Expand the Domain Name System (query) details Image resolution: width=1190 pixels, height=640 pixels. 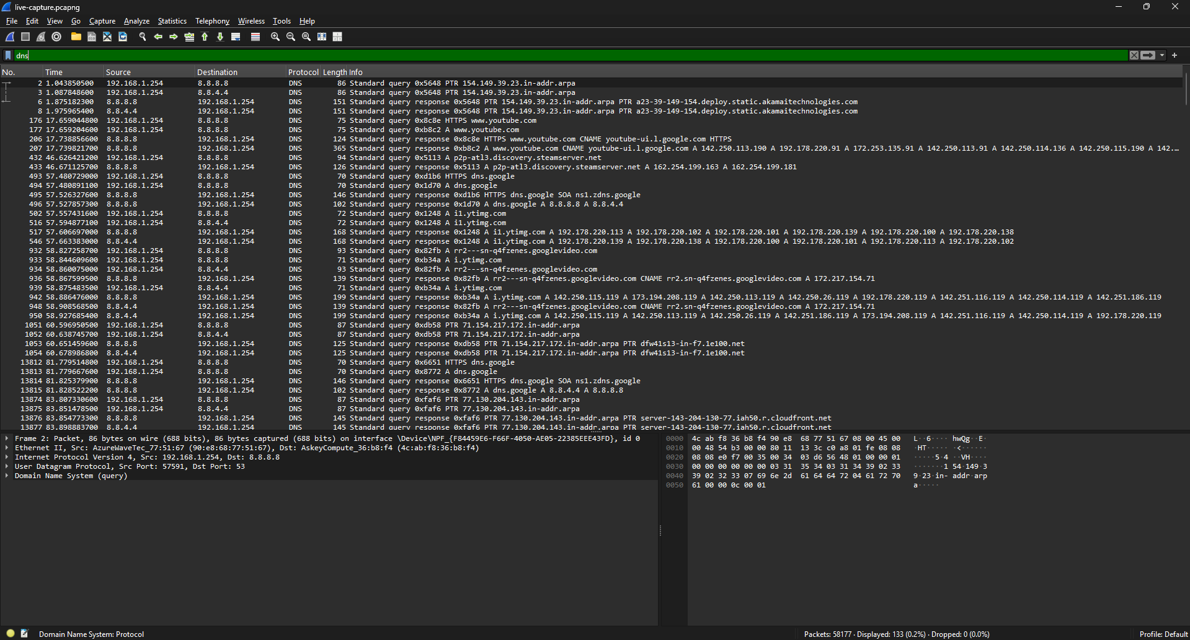point(6,476)
